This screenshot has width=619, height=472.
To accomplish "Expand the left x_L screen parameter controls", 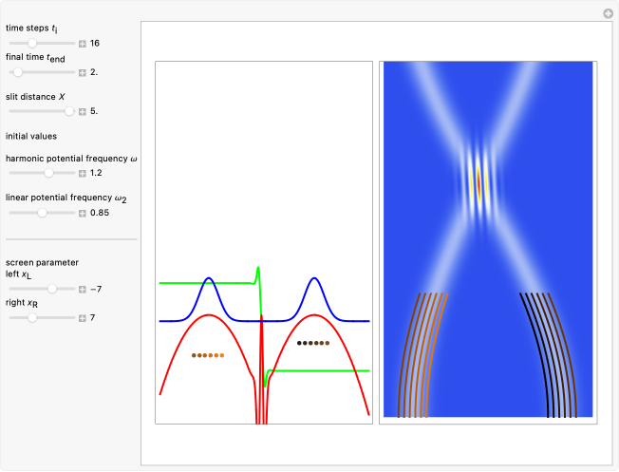I will coord(82,290).
